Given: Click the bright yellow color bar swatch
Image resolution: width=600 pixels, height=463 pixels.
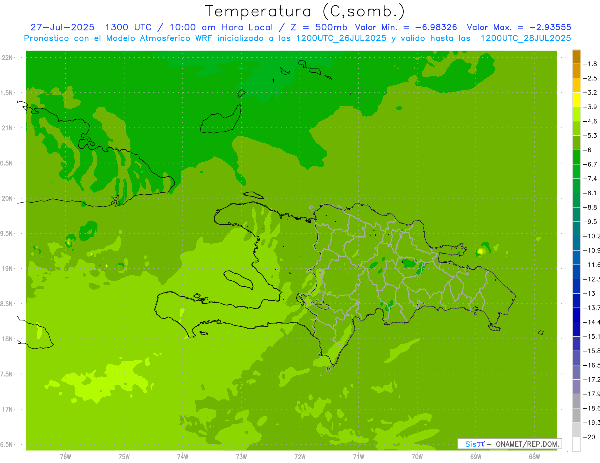Looking at the screenshot, I should [x=576, y=99].
